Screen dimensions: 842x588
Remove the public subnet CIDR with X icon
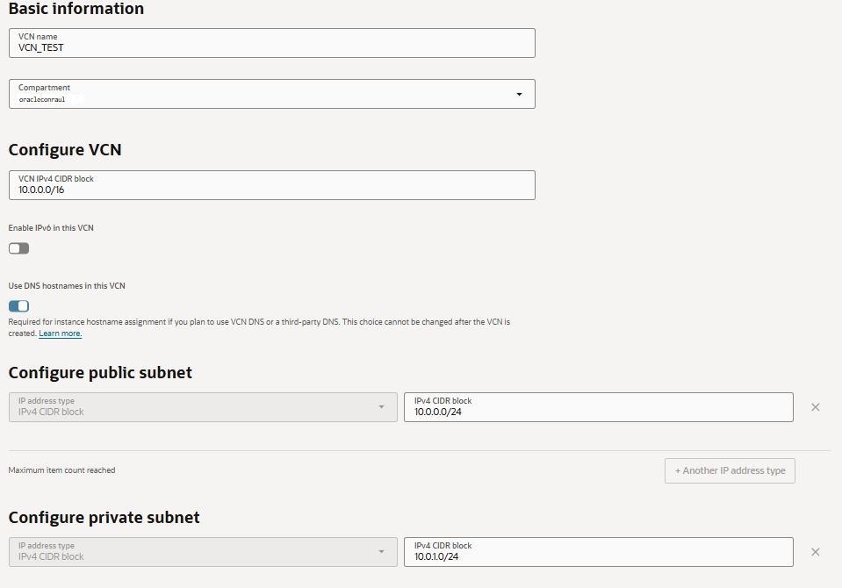(816, 407)
